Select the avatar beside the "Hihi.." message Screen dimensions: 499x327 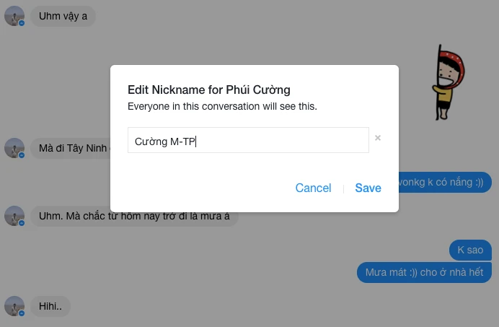tap(14, 306)
